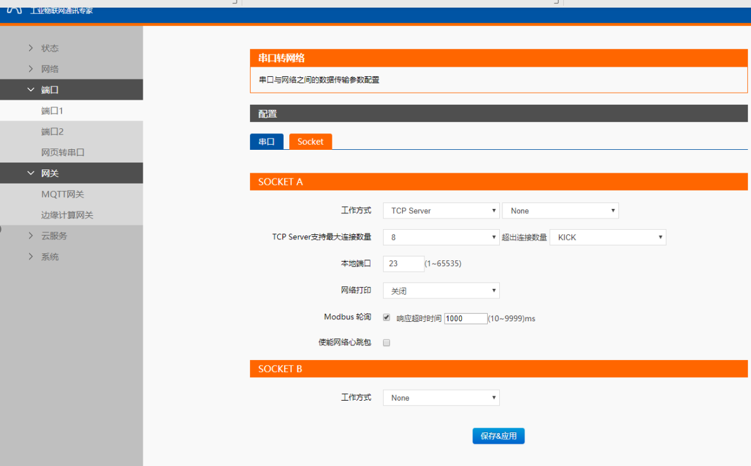Select 端口1 in the sidebar
Viewport: 751px width, 466px height.
tap(52, 111)
